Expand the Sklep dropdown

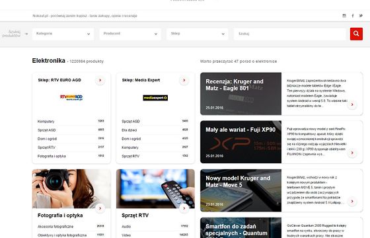(198, 34)
